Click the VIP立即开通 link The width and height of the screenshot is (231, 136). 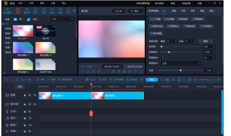point(143,3)
